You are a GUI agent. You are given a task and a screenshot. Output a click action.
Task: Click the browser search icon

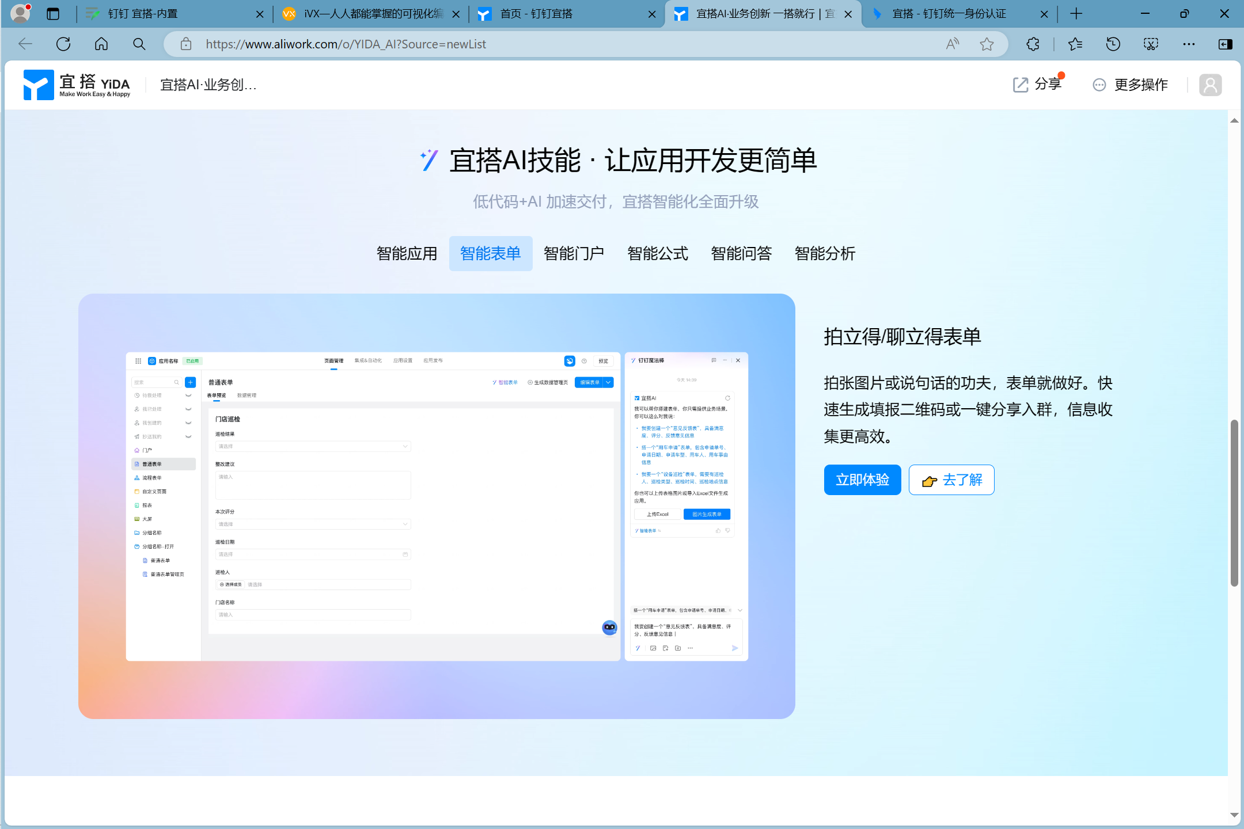coord(139,44)
